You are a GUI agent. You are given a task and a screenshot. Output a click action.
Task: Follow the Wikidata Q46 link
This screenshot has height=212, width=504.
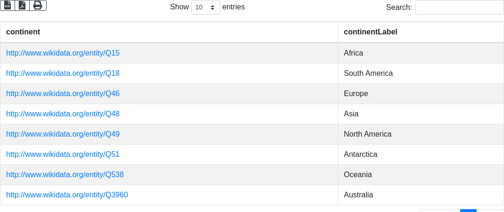[x=63, y=94]
